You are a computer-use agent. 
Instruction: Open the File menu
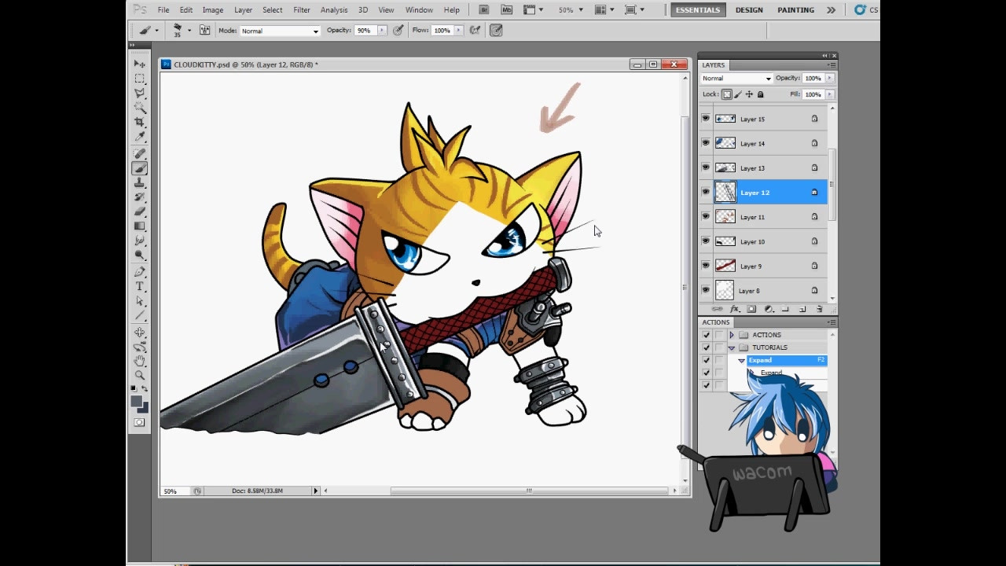163,9
